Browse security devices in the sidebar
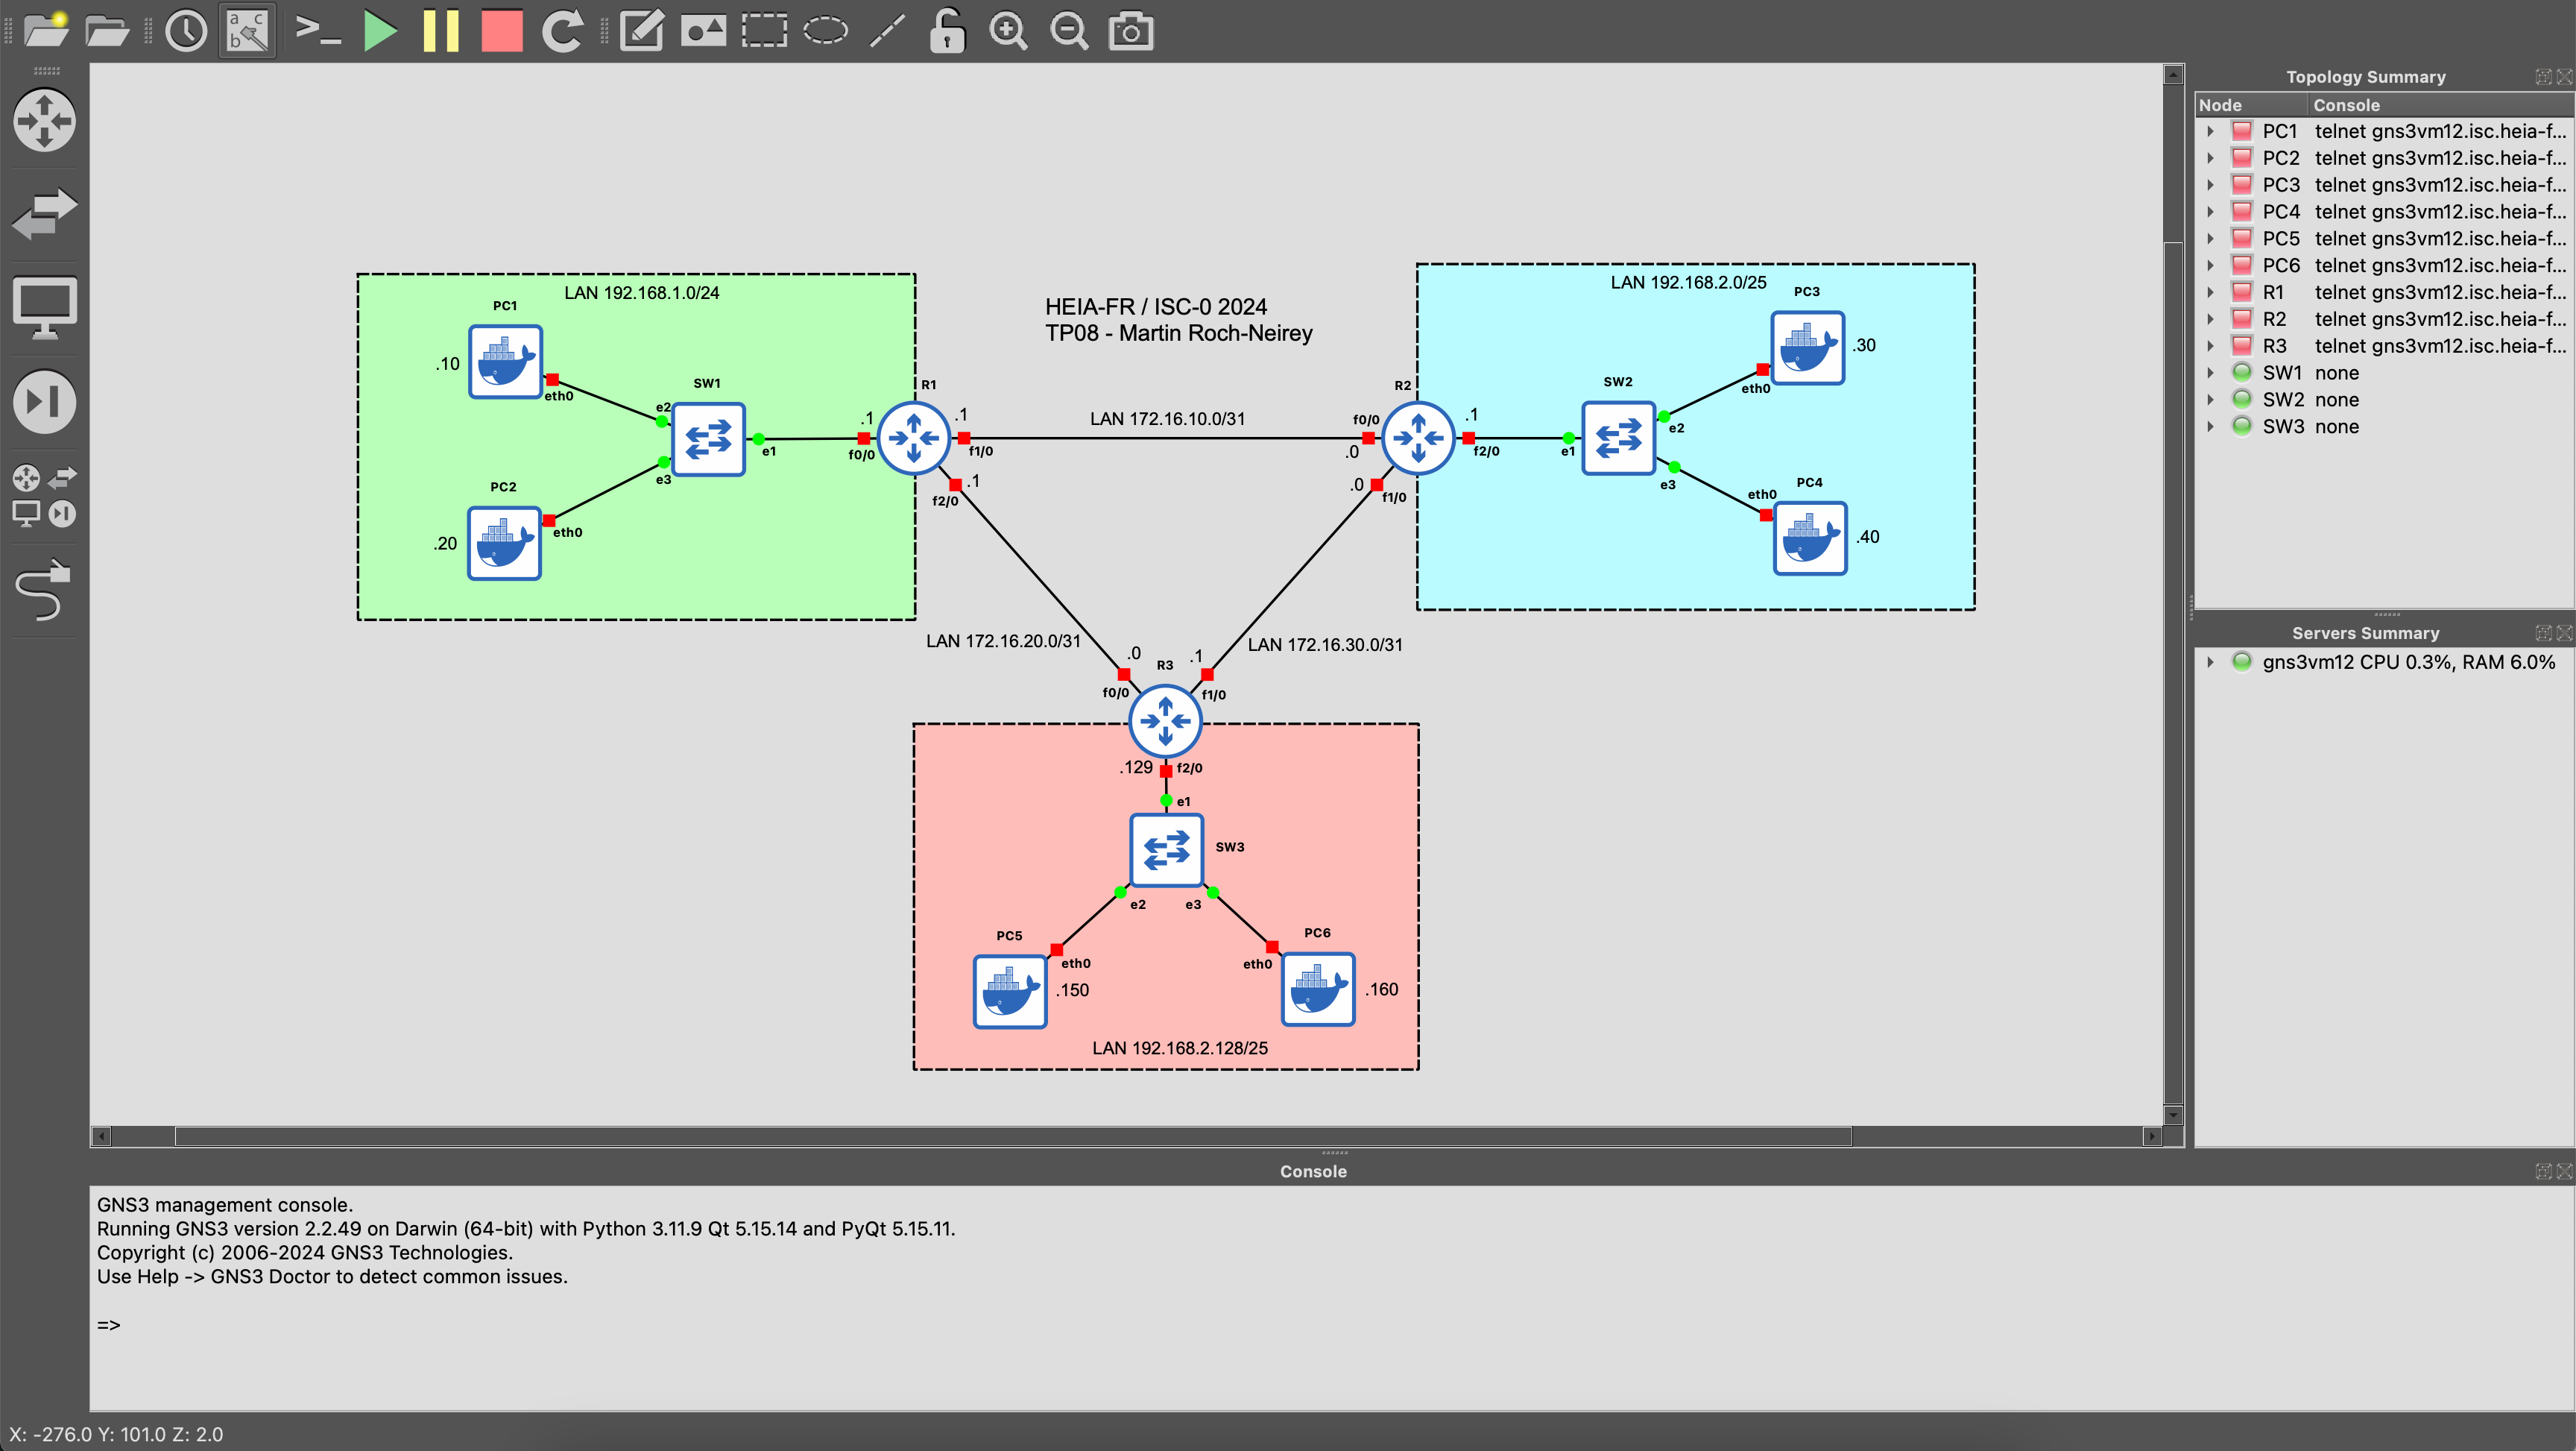Image resolution: width=2576 pixels, height=1451 pixels. (44, 403)
